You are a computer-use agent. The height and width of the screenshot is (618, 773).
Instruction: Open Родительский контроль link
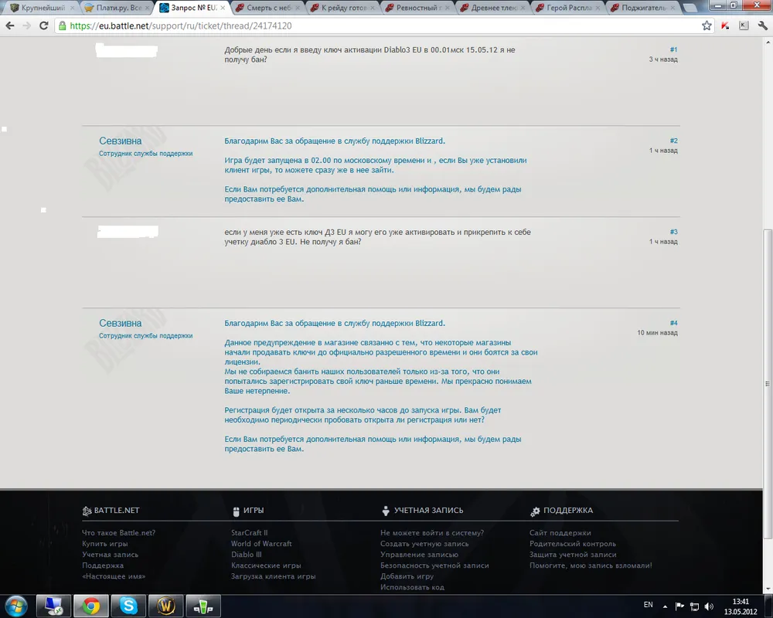[x=572, y=544]
